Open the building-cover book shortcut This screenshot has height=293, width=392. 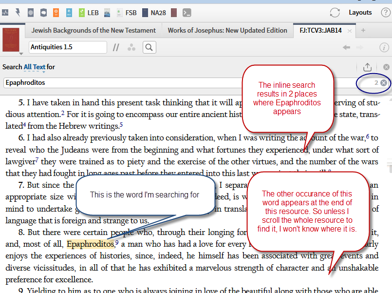point(107,13)
